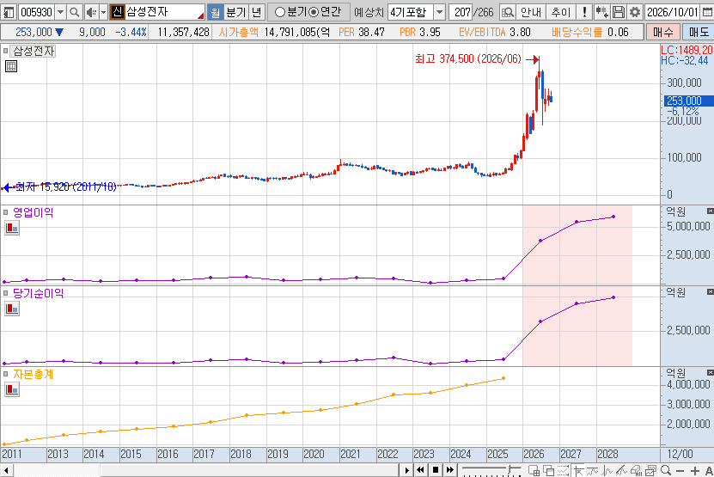Click the 안내 guide button
Image resolution: width=714 pixels, height=477 pixels.
531,12
